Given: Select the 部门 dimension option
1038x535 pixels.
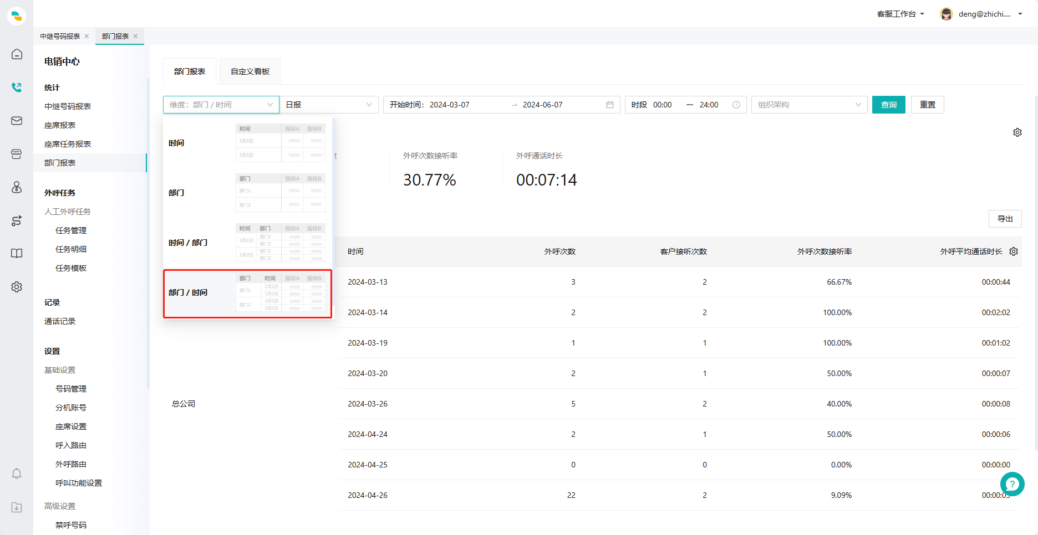Looking at the screenshot, I should point(247,193).
